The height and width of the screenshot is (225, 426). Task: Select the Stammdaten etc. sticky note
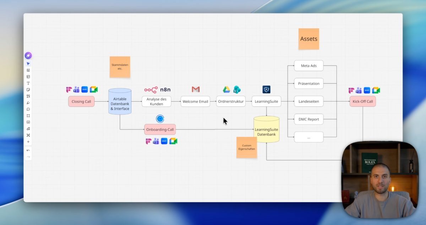pyautogui.click(x=120, y=67)
